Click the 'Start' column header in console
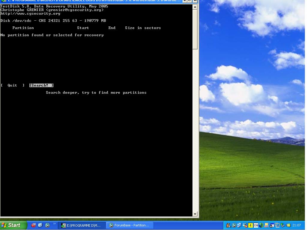 click(x=83, y=28)
